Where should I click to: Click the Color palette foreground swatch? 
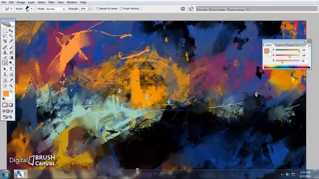pyautogui.click(x=267, y=51)
